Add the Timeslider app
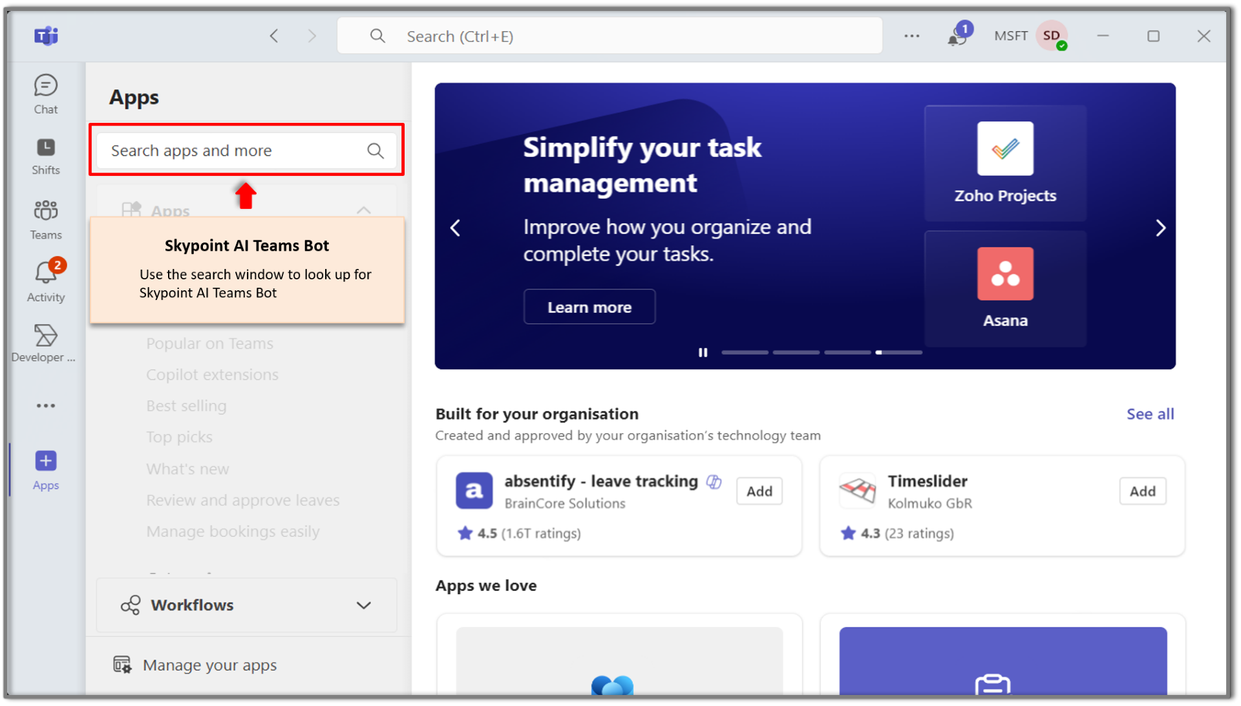This screenshot has height=706, width=1241. click(x=1143, y=491)
